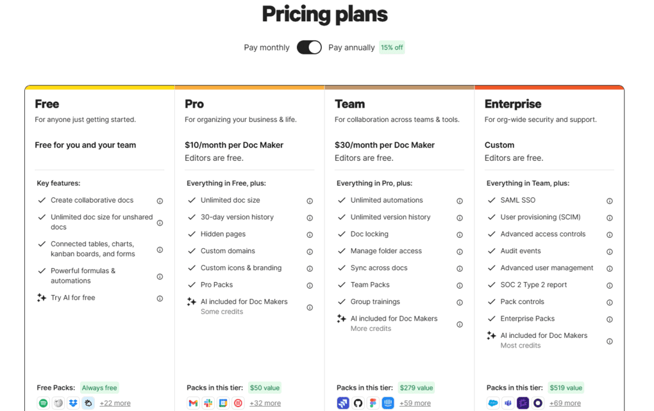Screen dimensions: 654x411
Task: Open the Gmail pack under the Pro tier
Action: [193, 403]
